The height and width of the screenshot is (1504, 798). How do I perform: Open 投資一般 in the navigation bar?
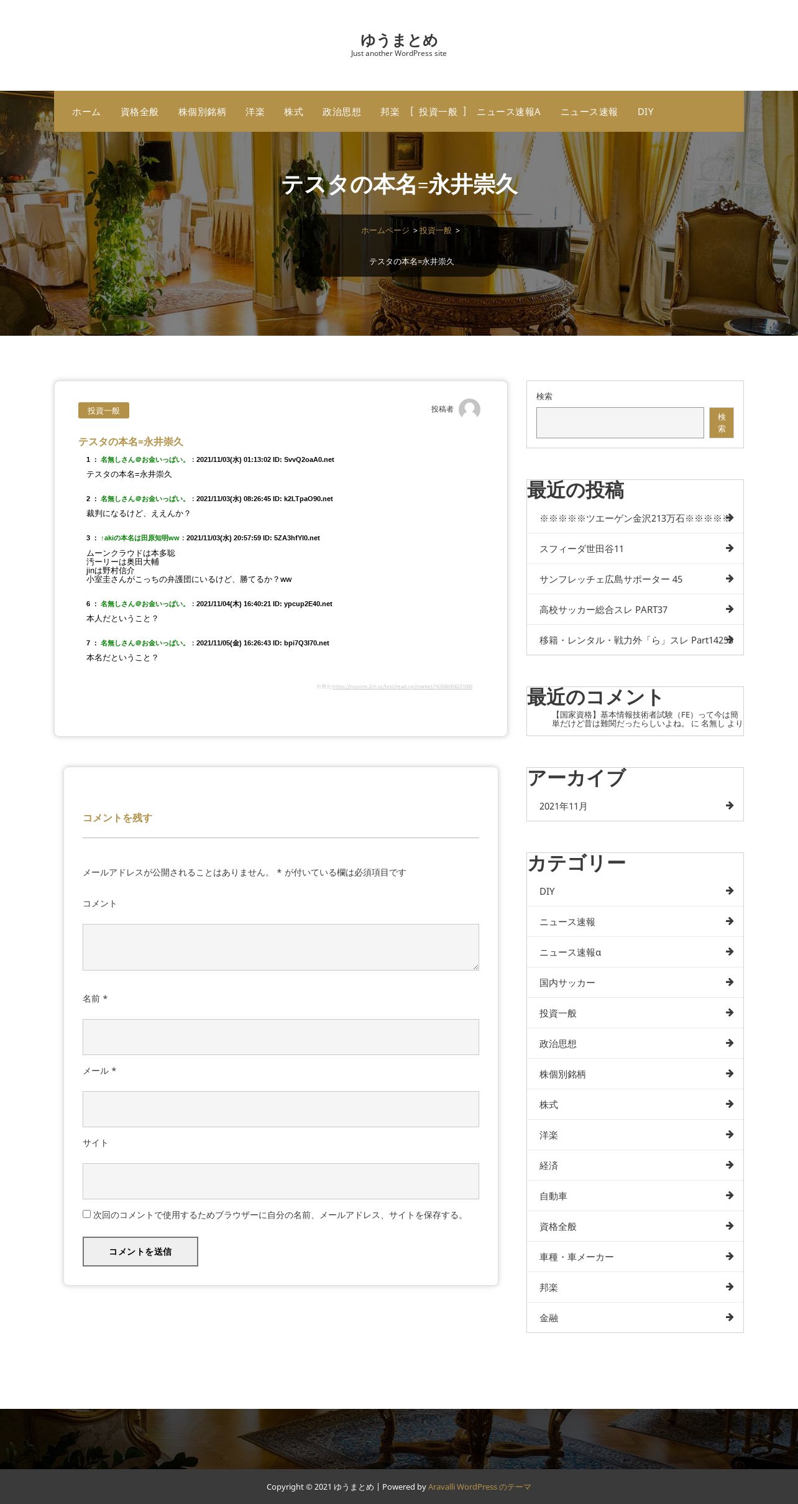point(438,112)
